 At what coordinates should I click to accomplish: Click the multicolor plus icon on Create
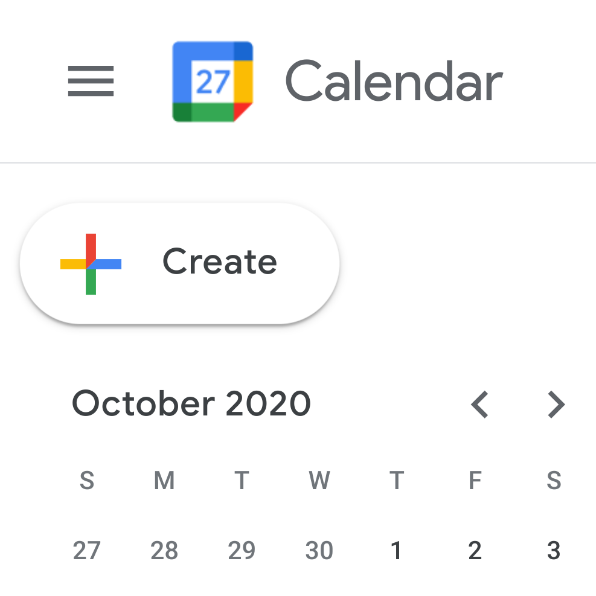(x=91, y=262)
